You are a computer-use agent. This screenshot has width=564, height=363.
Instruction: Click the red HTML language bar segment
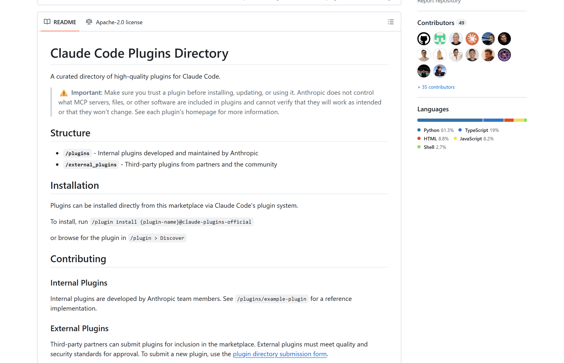(x=509, y=120)
